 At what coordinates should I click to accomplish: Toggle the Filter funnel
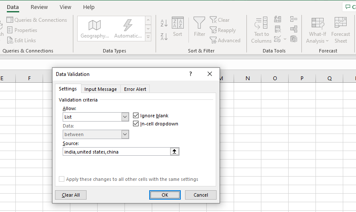[x=200, y=27]
